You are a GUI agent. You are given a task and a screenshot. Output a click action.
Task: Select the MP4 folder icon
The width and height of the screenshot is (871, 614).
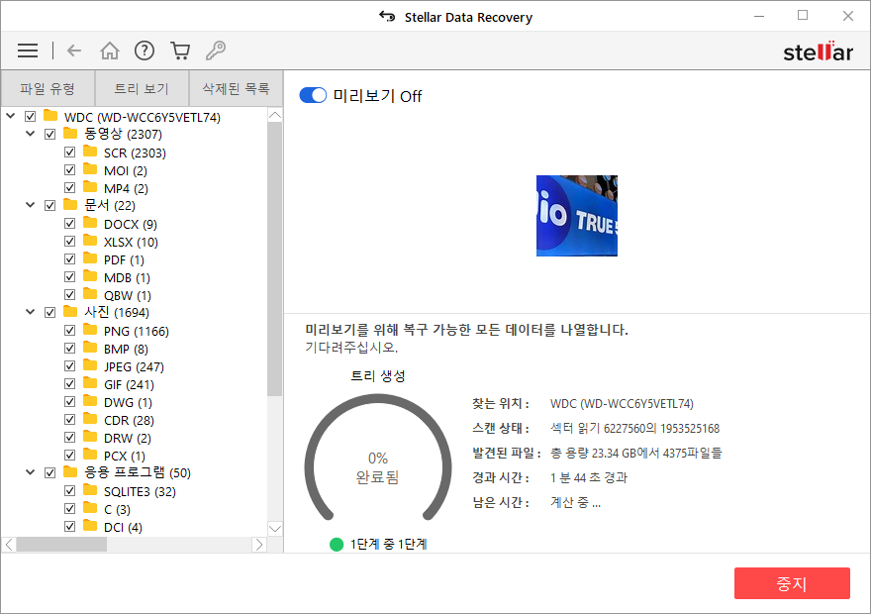90,187
